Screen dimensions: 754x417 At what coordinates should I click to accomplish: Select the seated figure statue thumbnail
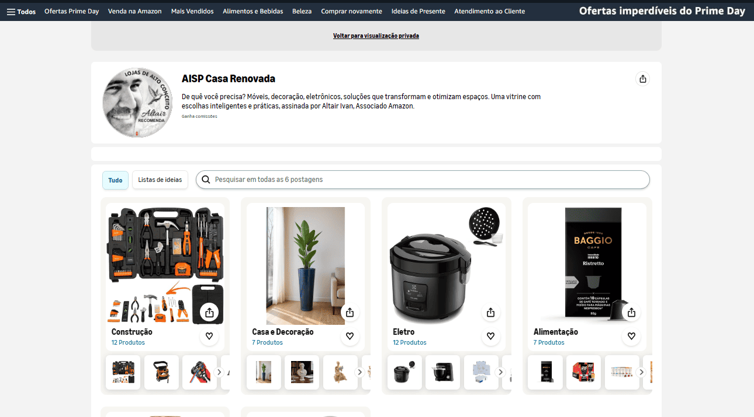pos(340,372)
